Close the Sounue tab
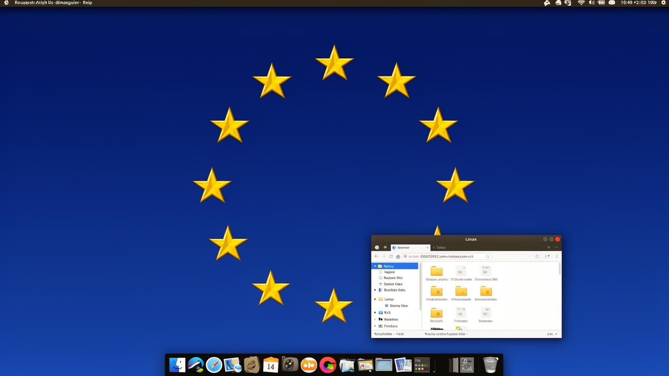Viewport: 669px width, 376px height. pyautogui.click(x=427, y=248)
